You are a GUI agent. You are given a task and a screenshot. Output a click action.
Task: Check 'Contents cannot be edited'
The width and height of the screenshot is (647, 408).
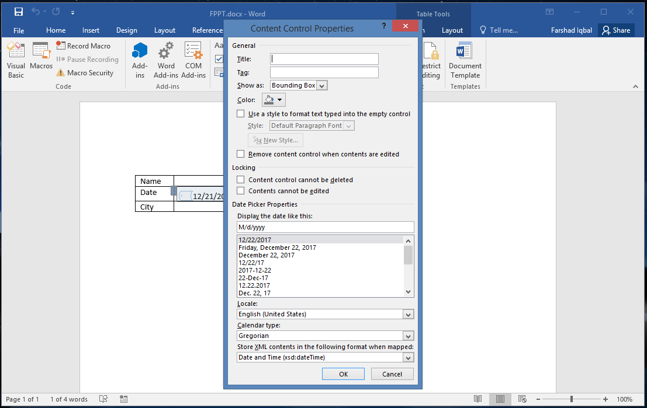pos(241,191)
